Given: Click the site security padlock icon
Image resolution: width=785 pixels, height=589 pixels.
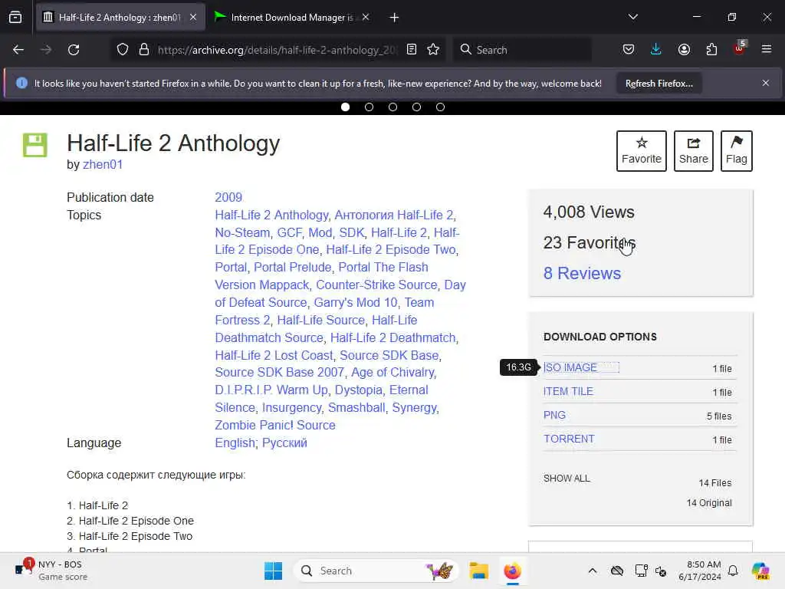Looking at the screenshot, I should tap(144, 50).
